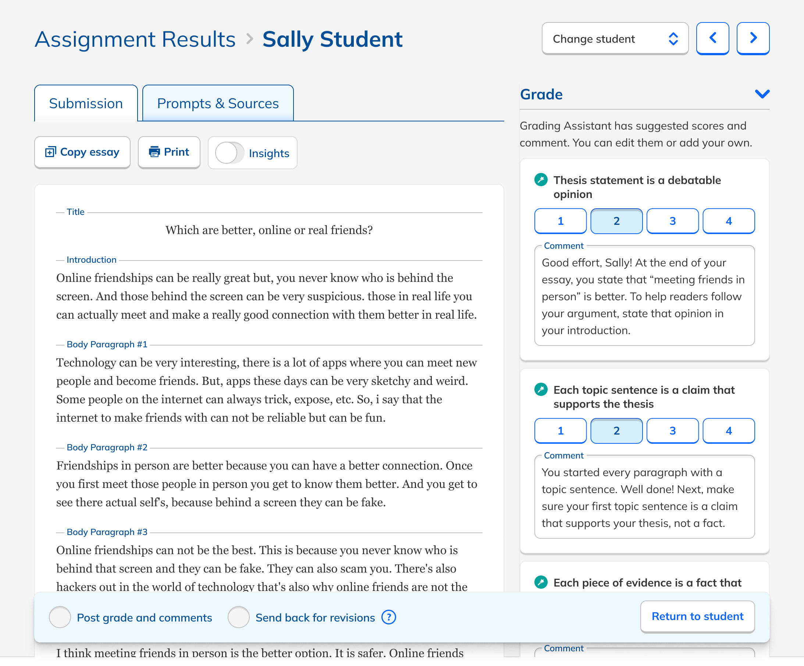Set thesis statement score to 3
The height and width of the screenshot is (666, 804).
[x=672, y=221]
